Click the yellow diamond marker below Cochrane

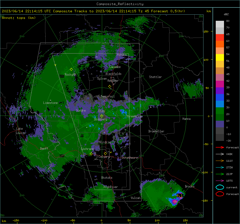[91, 154]
